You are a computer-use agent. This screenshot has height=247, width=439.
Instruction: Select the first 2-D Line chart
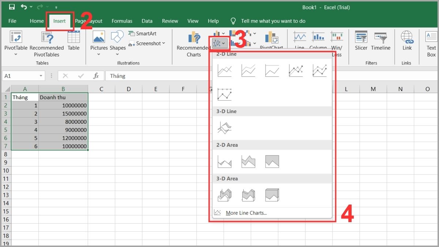coord(224,70)
